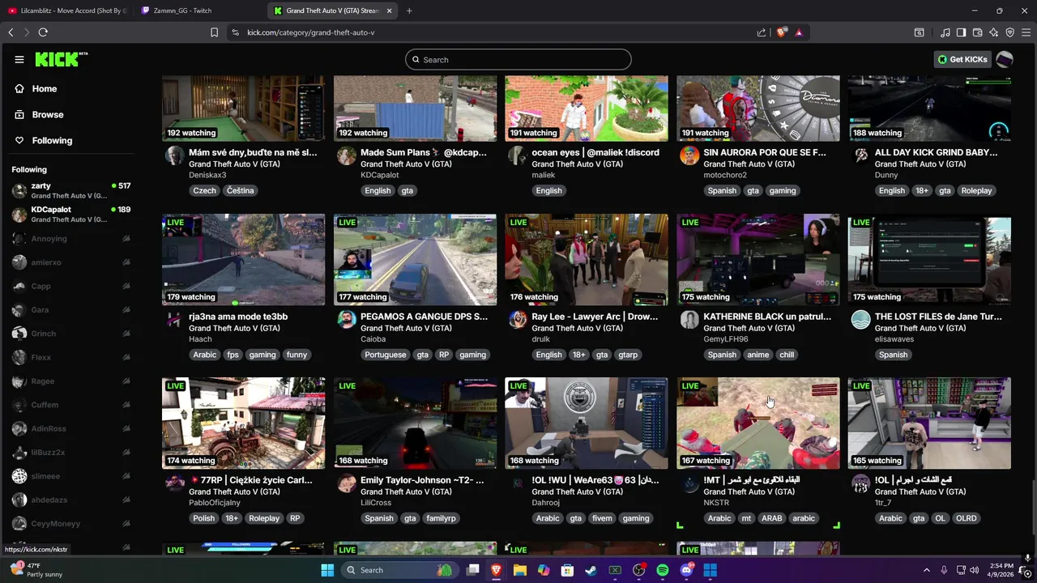Open offline channel AdinRoss in sidebar

coord(71,428)
